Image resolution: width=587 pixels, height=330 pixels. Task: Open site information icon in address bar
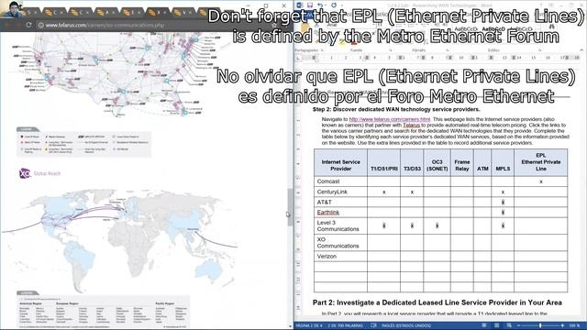click(x=40, y=25)
